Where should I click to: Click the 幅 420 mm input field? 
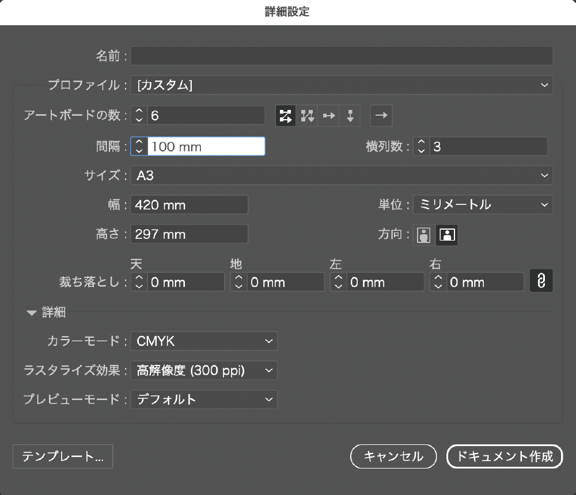(x=190, y=204)
